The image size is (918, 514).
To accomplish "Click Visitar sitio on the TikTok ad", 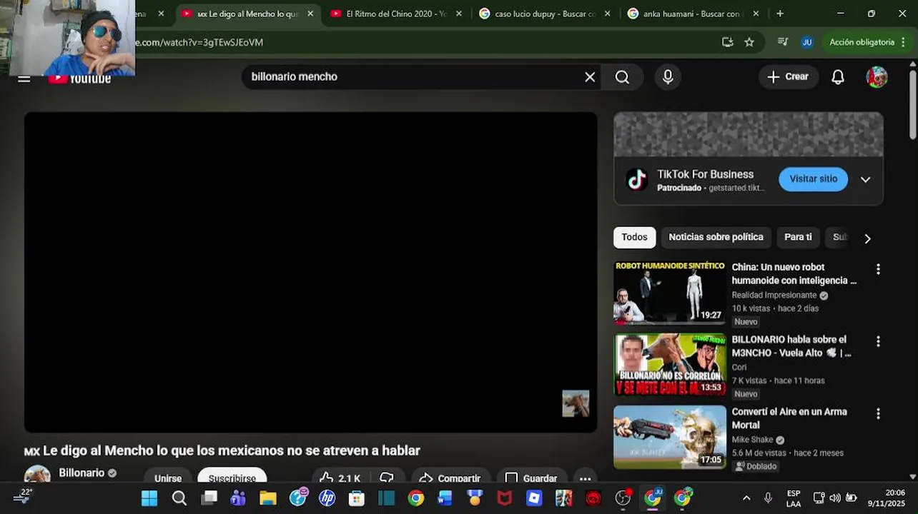I will 813,179.
